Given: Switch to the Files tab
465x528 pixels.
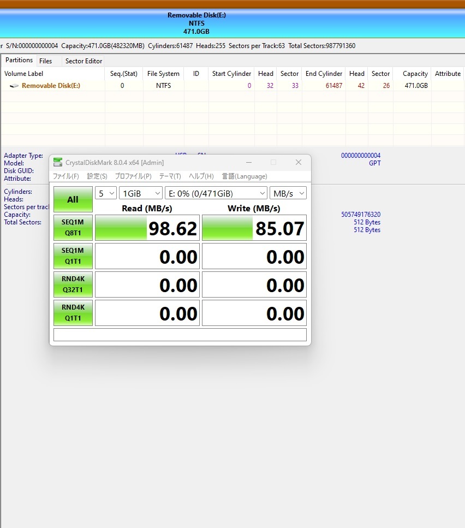Looking at the screenshot, I should 46,61.
